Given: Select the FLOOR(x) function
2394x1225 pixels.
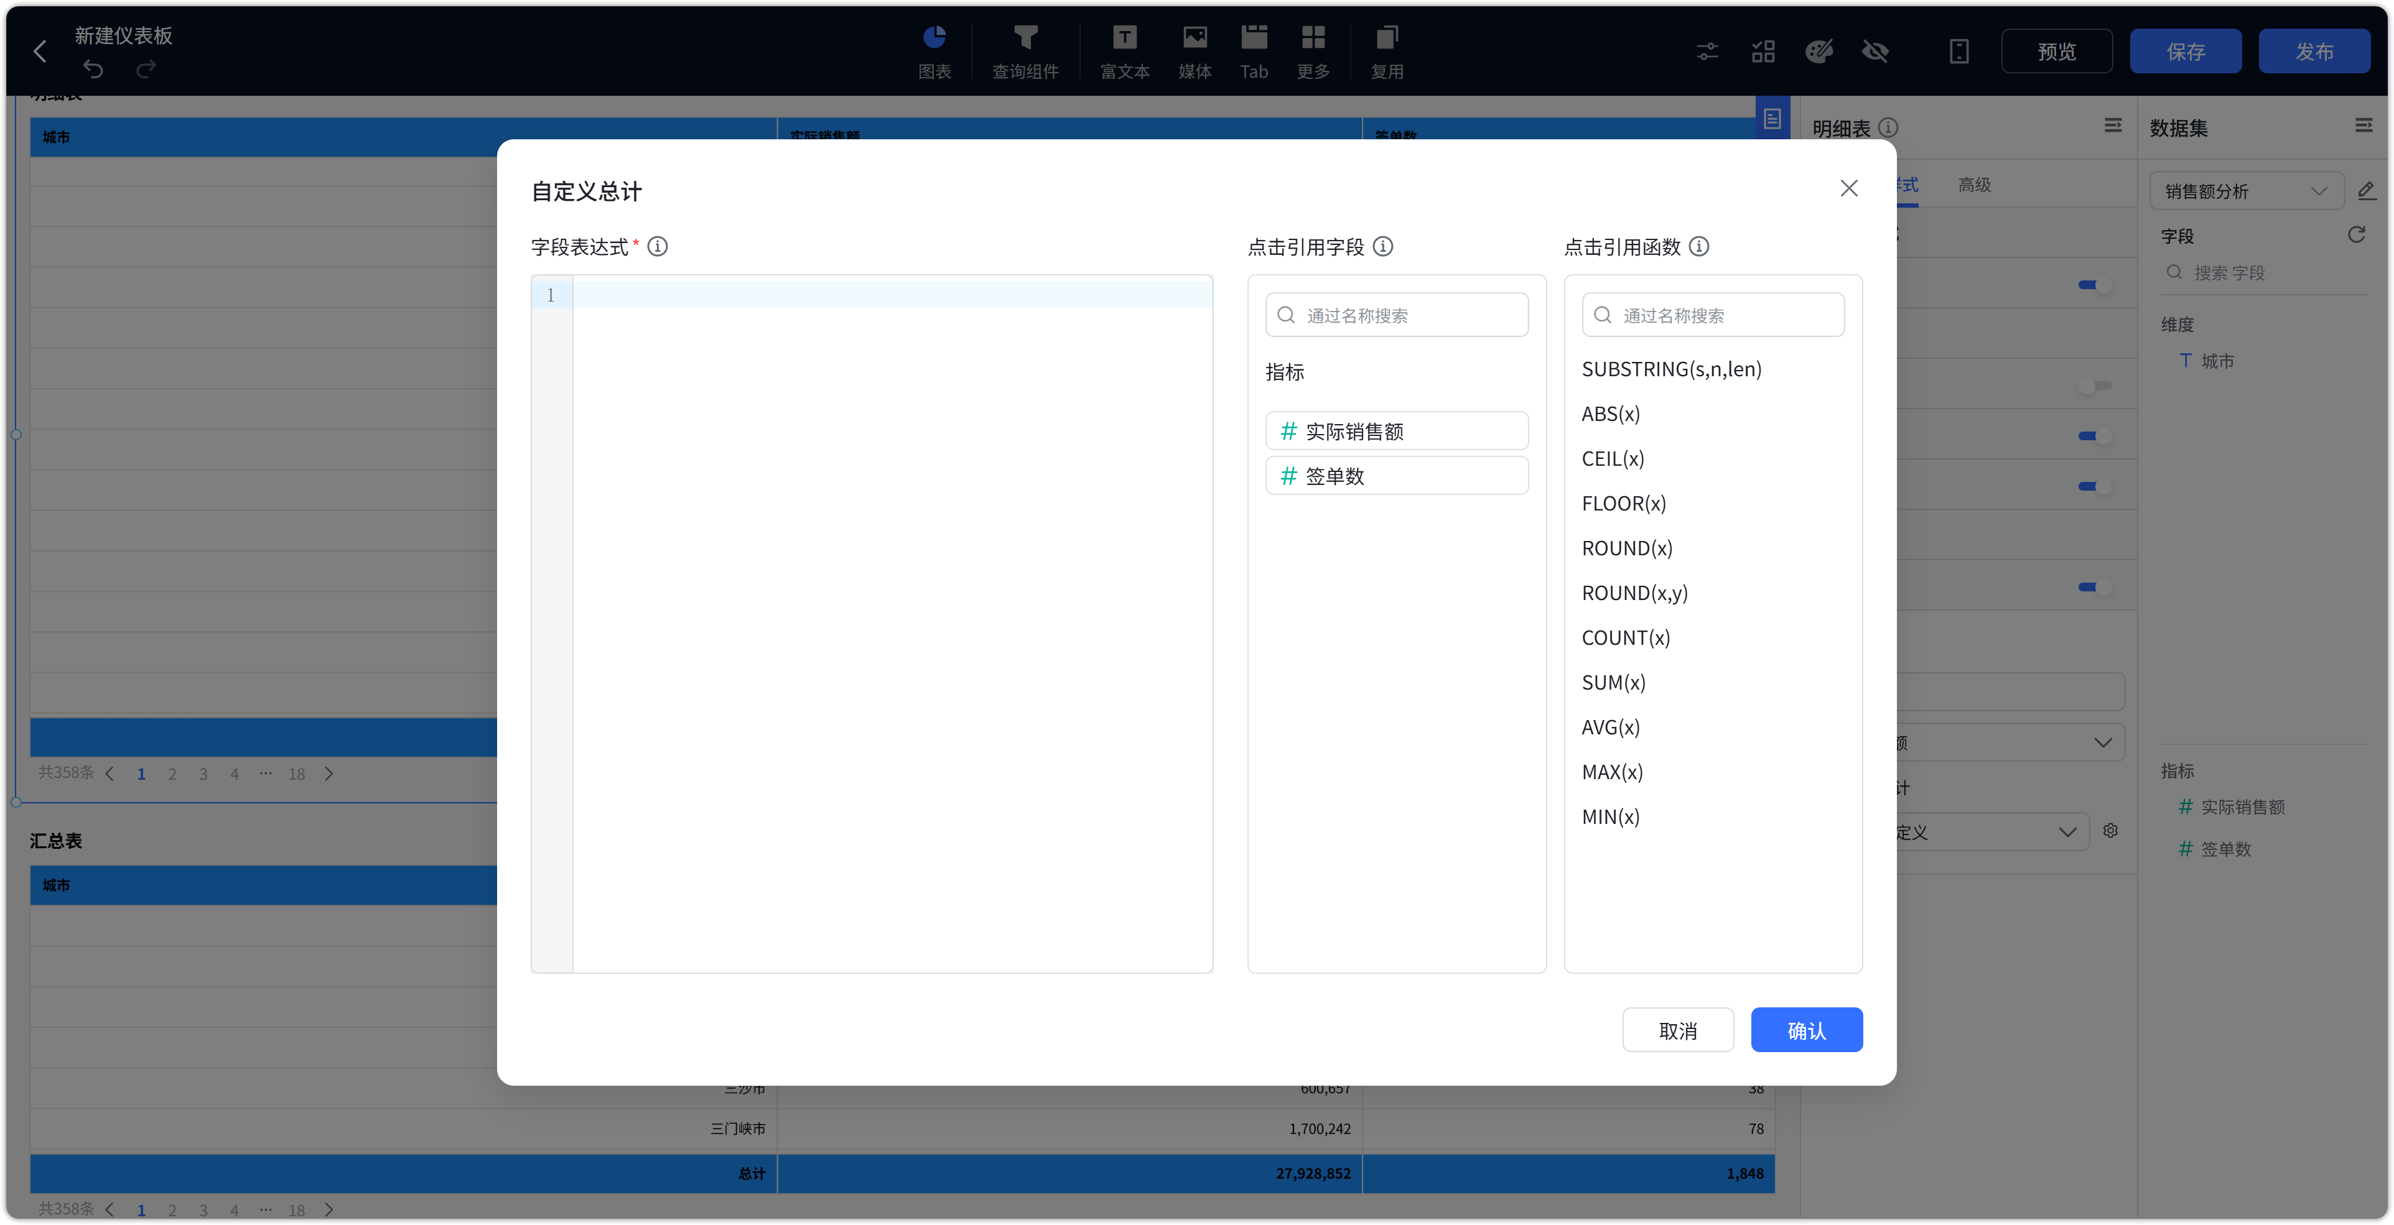Looking at the screenshot, I should tap(1624, 504).
